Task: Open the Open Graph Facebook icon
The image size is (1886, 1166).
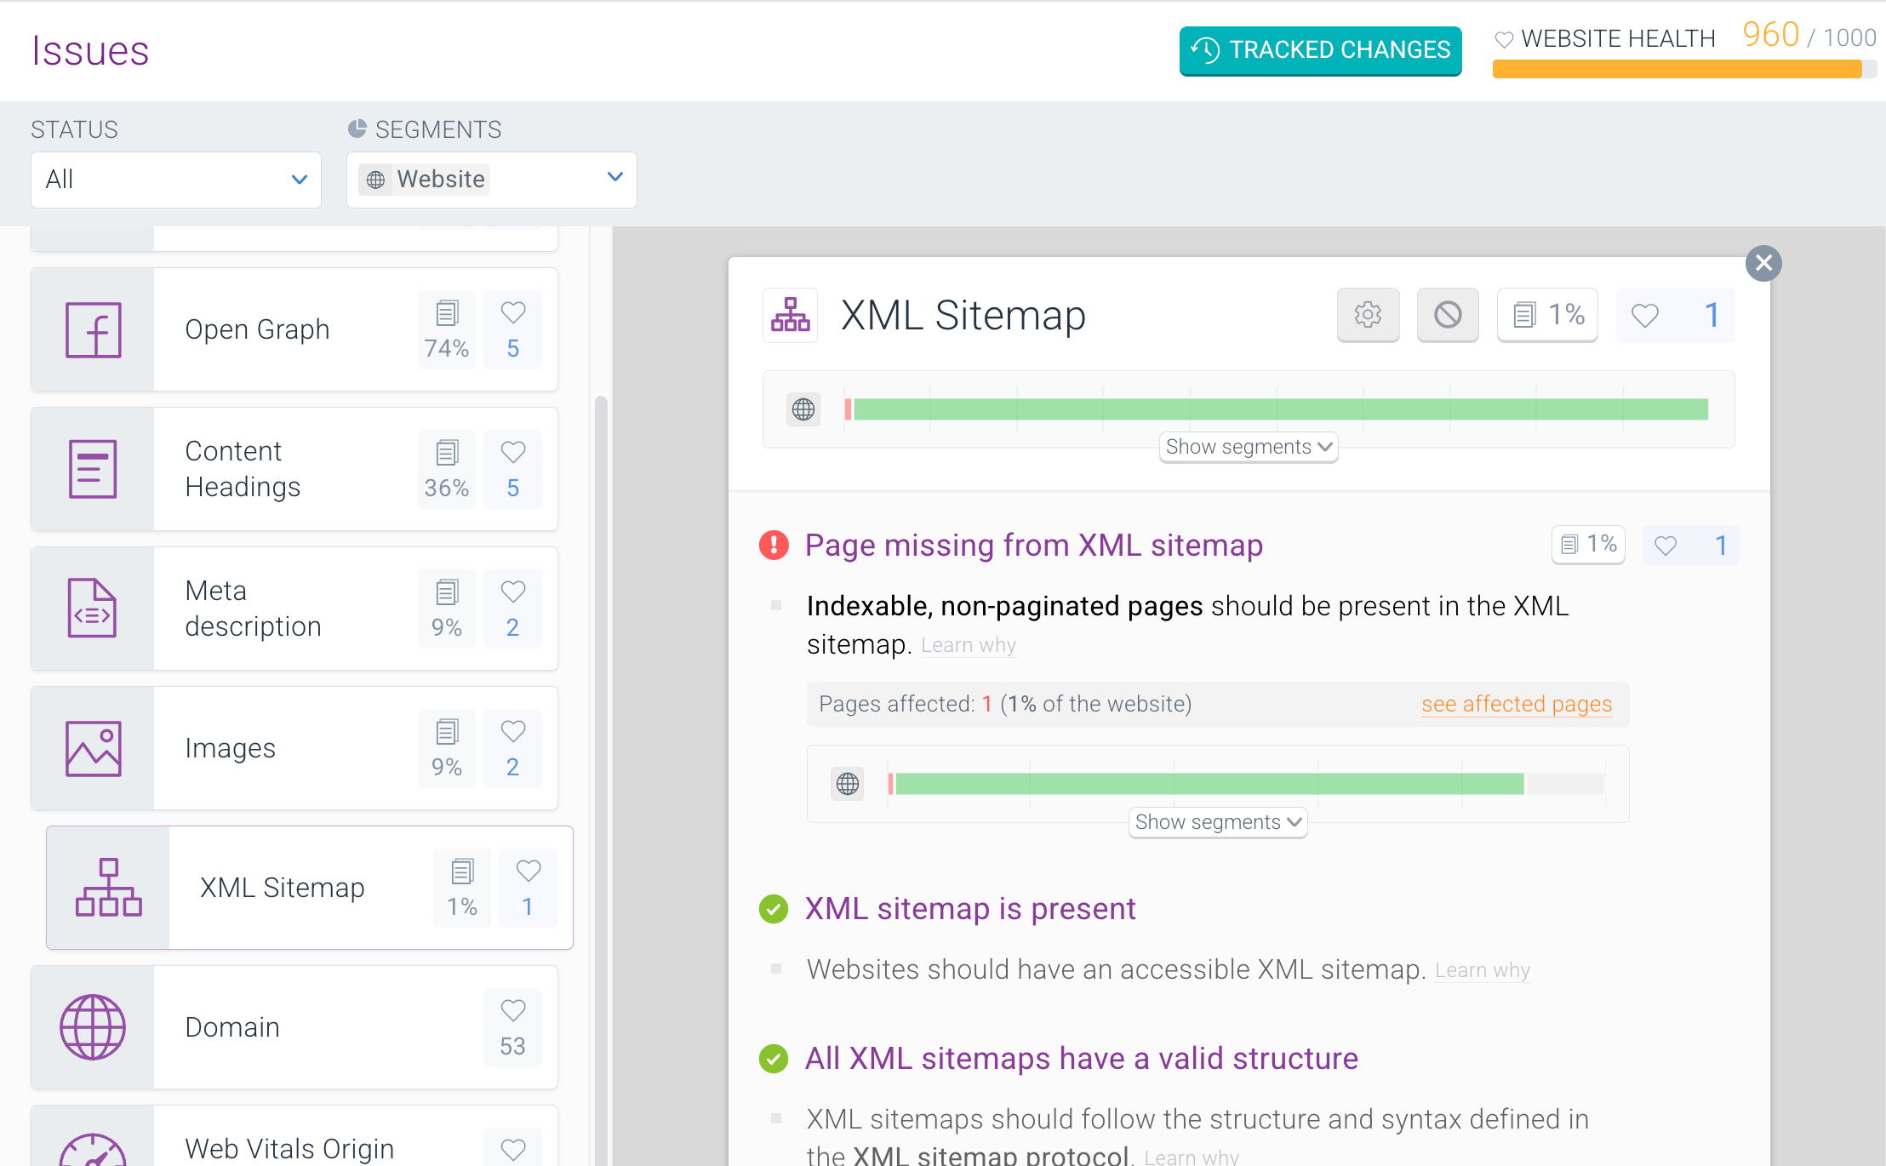Action: [93, 330]
